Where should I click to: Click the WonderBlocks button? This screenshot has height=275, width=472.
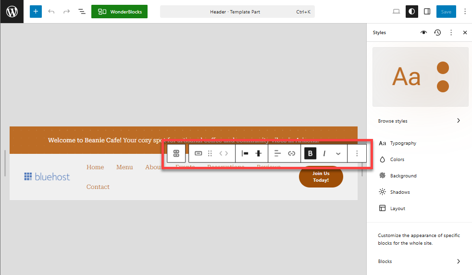(x=120, y=12)
